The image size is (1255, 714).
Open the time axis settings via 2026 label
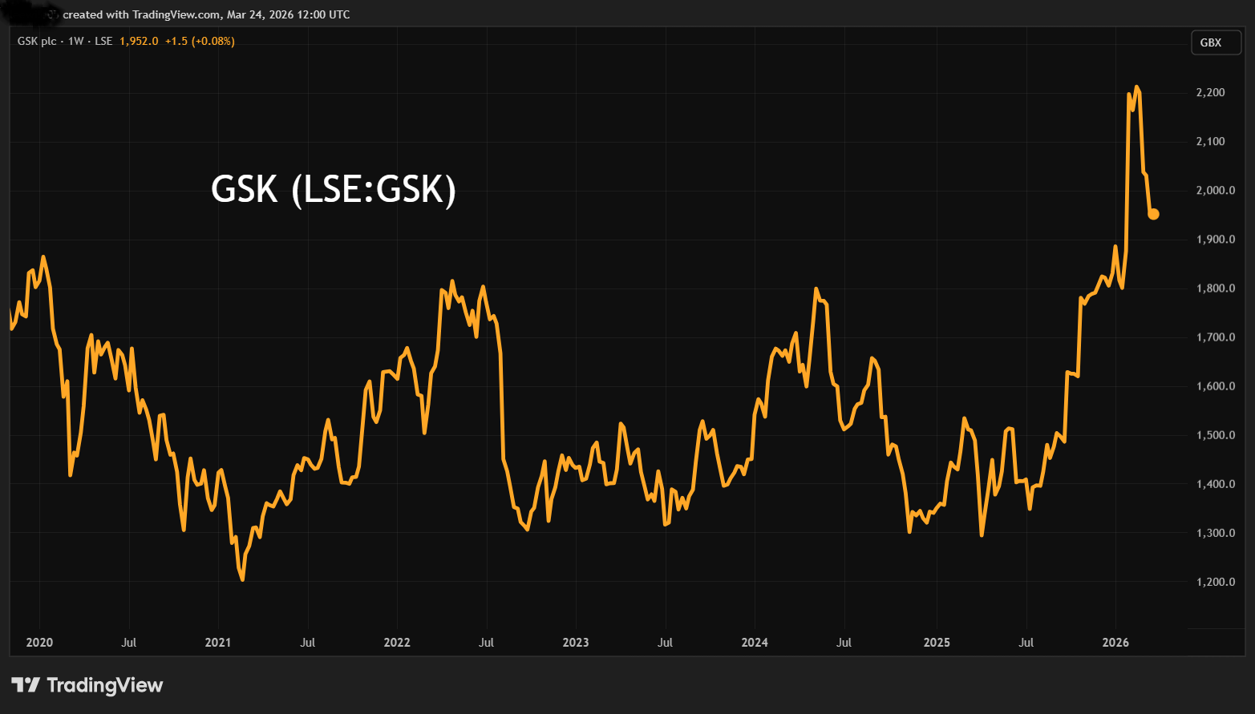click(1117, 642)
